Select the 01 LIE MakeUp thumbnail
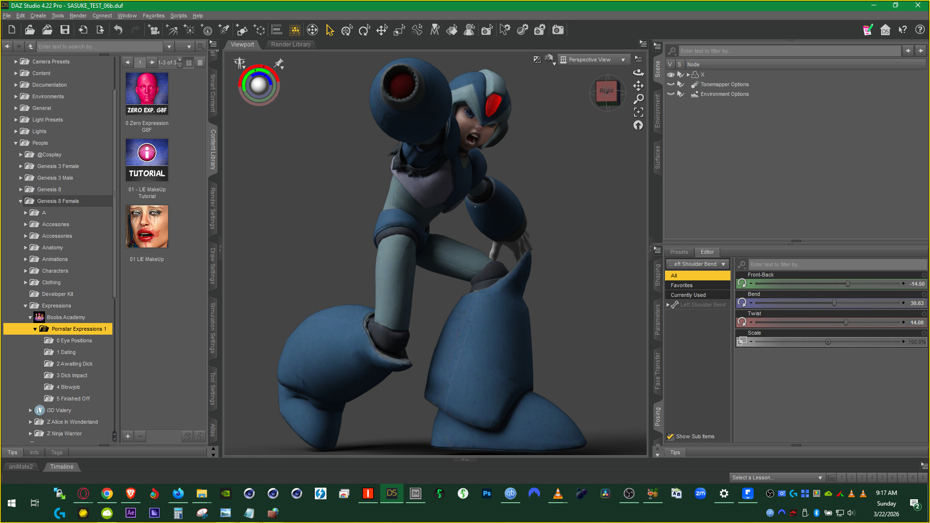Viewport: 930px width, 523px height. 147,226
